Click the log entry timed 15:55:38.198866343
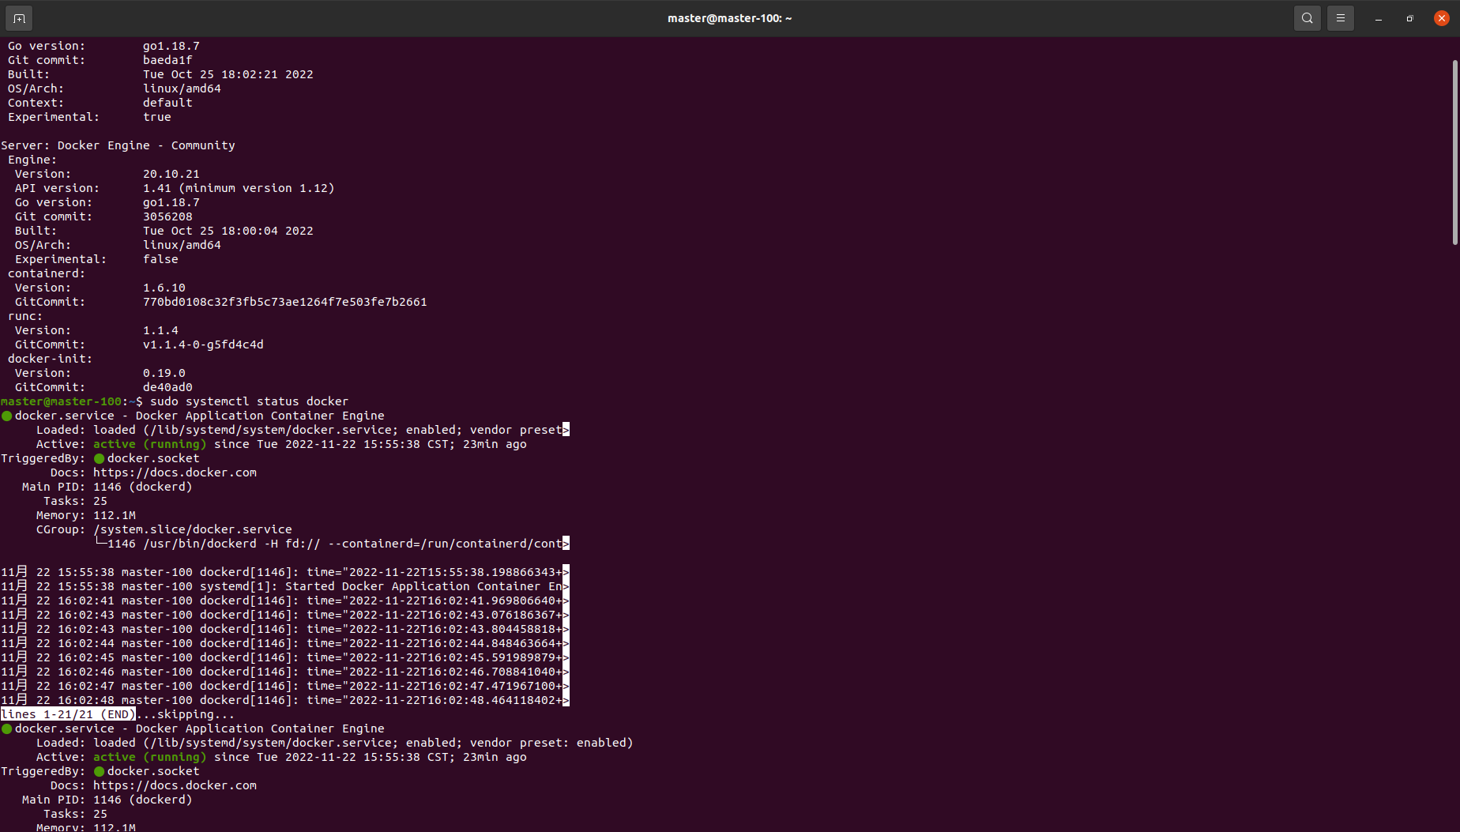Image resolution: width=1460 pixels, height=832 pixels. click(x=285, y=572)
